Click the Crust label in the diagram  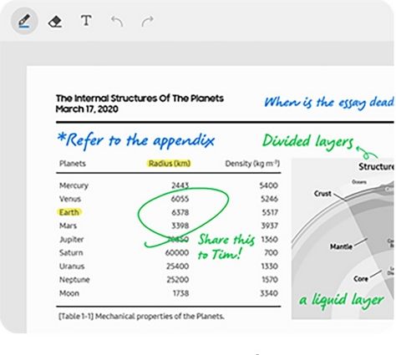pos(322,194)
